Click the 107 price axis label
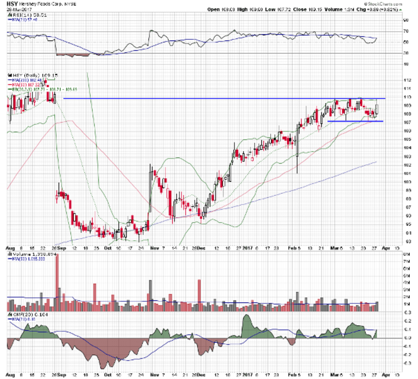The width and height of the screenshot is (418, 379). (407, 122)
